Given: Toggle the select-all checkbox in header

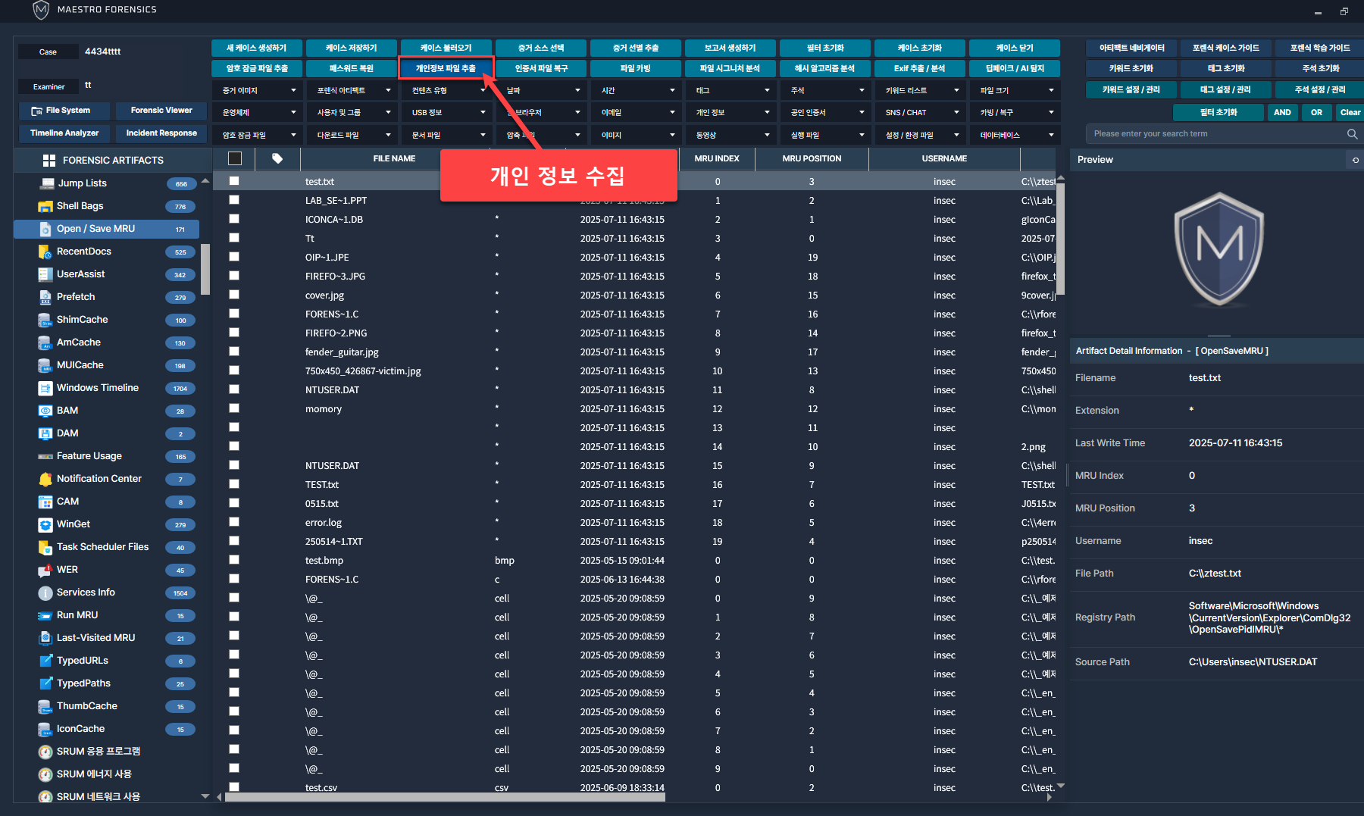Looking at the screenshot, I should pos(235,158).
